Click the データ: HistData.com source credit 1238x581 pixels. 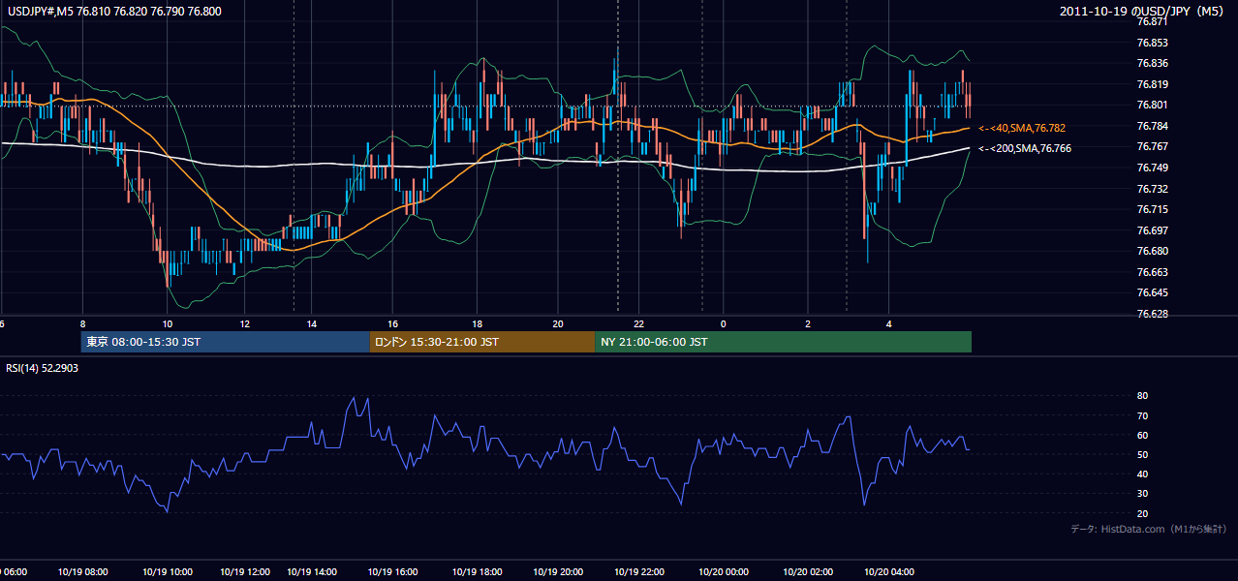[1149, 530]
